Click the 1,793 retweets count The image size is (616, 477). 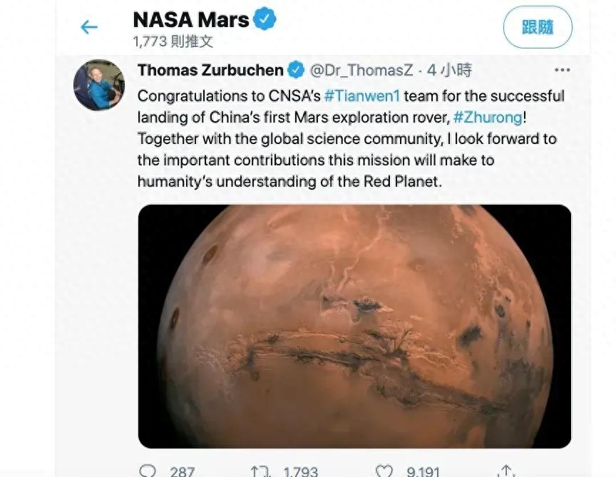(301, 471)
